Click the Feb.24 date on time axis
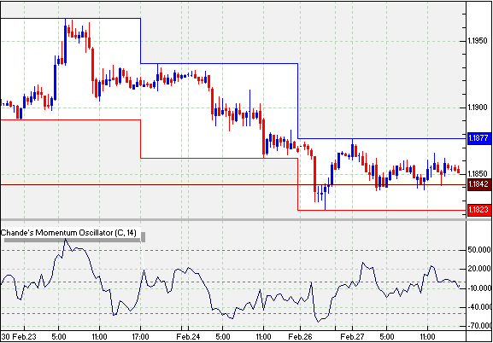The height and width of the screenshot is (343, 493). point(188,337)
